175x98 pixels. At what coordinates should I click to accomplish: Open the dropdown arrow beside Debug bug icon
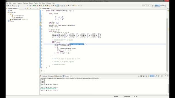32,6
